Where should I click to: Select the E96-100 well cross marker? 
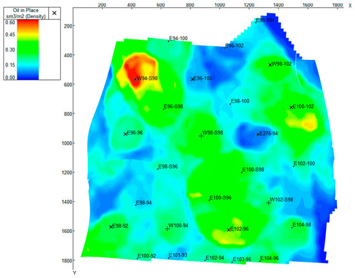(x=192, y=79)
